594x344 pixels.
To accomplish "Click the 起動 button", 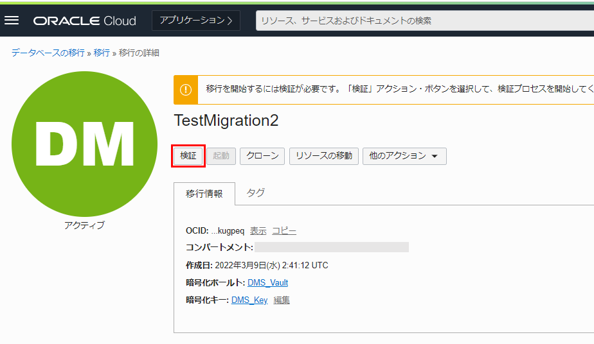I will coord(221,156).
